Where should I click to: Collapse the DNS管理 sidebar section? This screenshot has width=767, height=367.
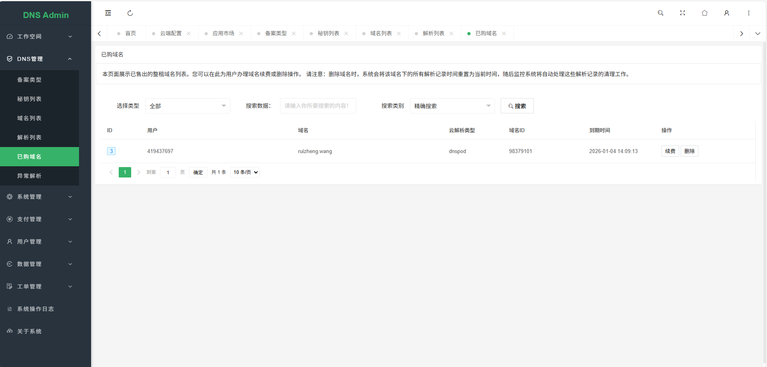pos(39,59)
